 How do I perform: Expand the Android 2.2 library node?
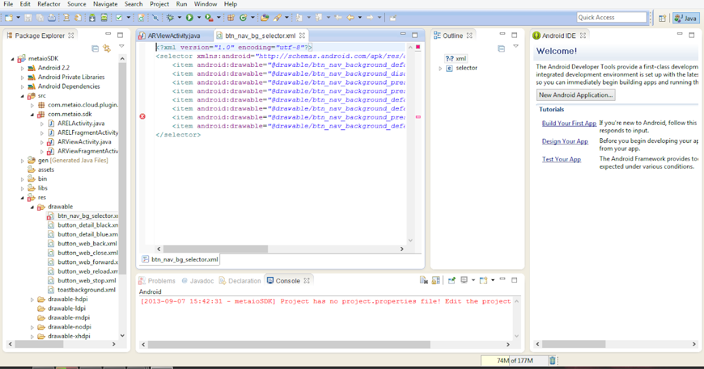coord(23,68)
